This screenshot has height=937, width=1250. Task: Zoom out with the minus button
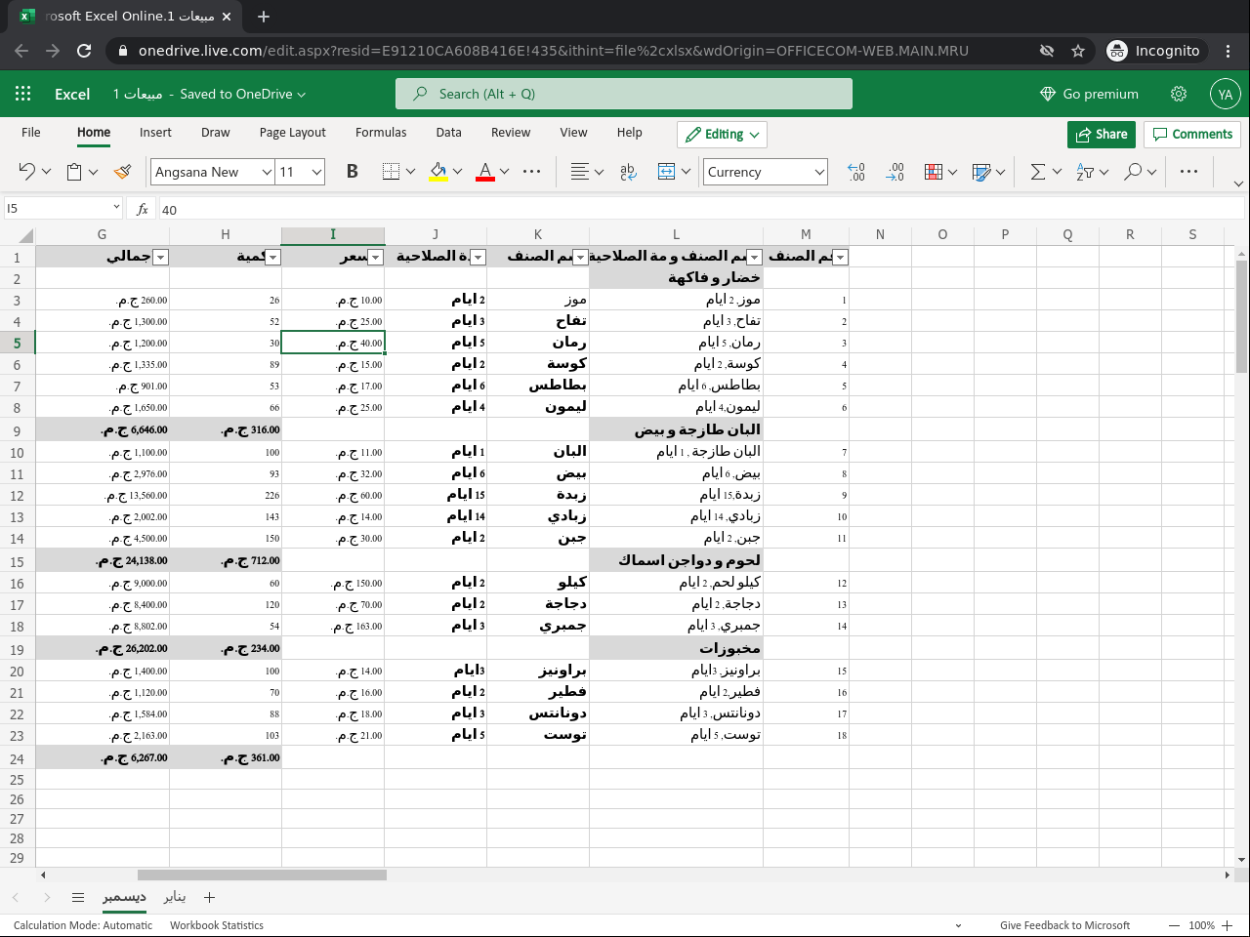1174,925
